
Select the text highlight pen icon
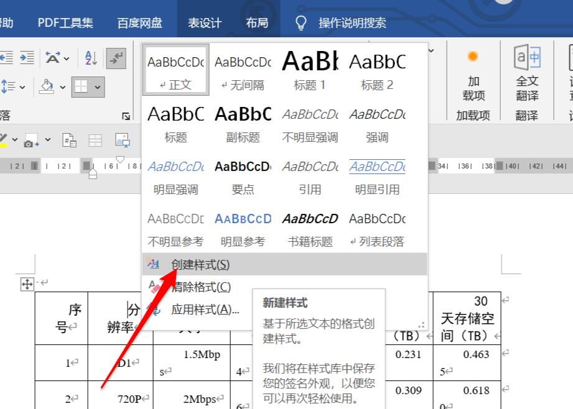click(x=4, y=137)
